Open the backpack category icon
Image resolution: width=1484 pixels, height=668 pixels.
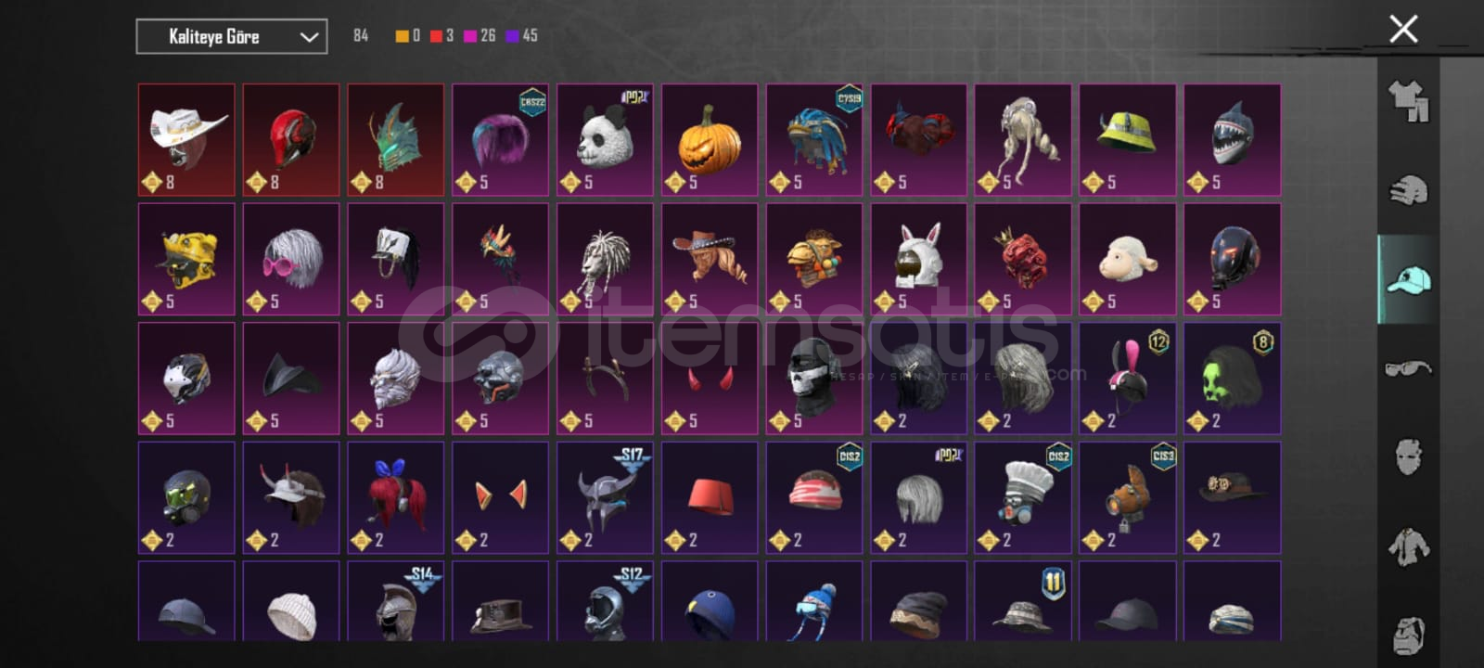coord(1409,635)
